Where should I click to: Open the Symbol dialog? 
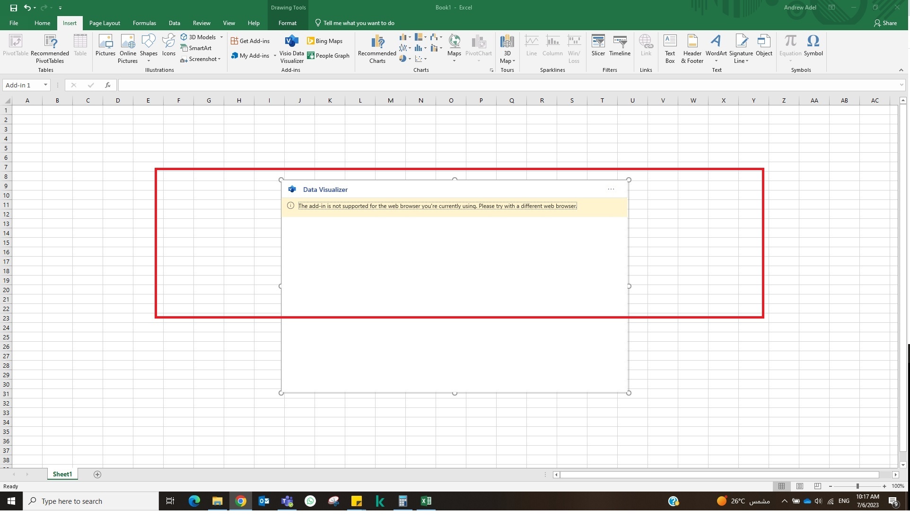pyautogui.click(x=813, y=46)
